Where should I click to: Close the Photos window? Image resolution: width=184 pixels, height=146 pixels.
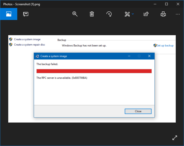point(178,4)
